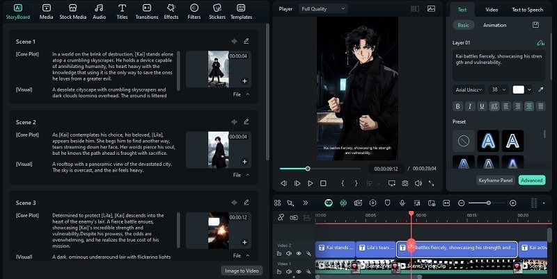The width and height of the screenshot is (557, 279).
Task: Open the Arial Unicode font dropdown
Action: click(x=469, y=90)
